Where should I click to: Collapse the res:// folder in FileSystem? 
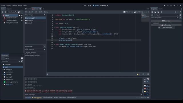pos(2,67)
